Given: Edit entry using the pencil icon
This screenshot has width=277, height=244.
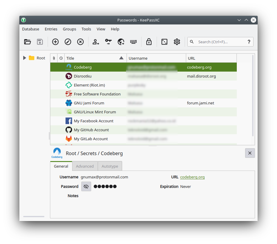Looking at the screenshot, I should 68,42.
